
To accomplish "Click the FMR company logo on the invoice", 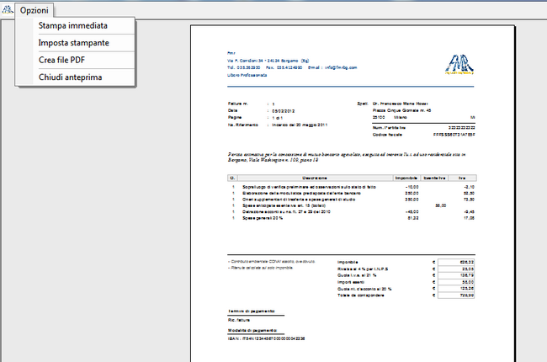I will pyautogui.click(x=459, y=65).
